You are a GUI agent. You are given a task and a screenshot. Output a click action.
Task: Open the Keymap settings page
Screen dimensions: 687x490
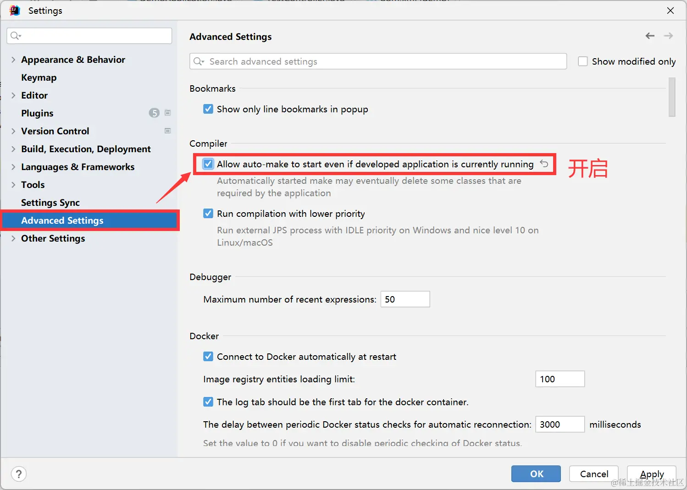pos(39,77)
